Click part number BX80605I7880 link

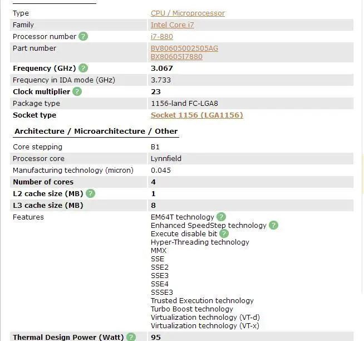click(176, 56)
